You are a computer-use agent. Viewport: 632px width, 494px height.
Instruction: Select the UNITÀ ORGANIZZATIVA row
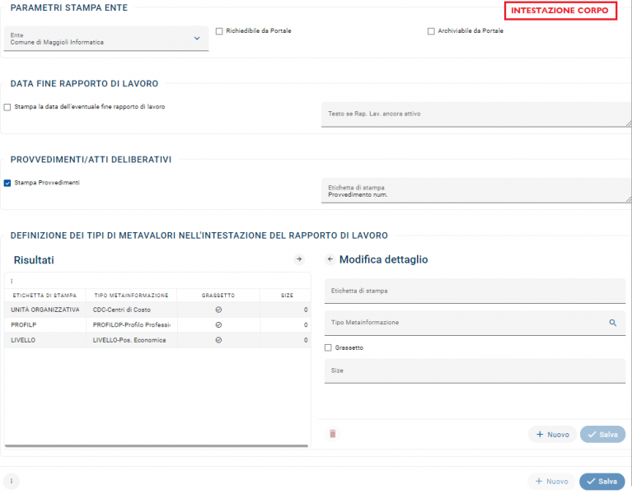click(157, 310)
